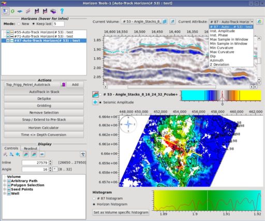
Task: Open the Current Attribute dropdown arrow
Action: click(x=252, y=22)
